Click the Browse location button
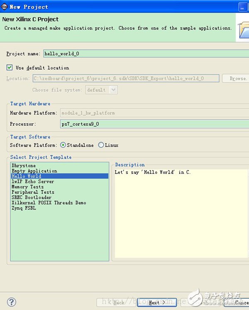Image resolution: width=249 pixels, height=310 pixels. [x=236, y=78]
